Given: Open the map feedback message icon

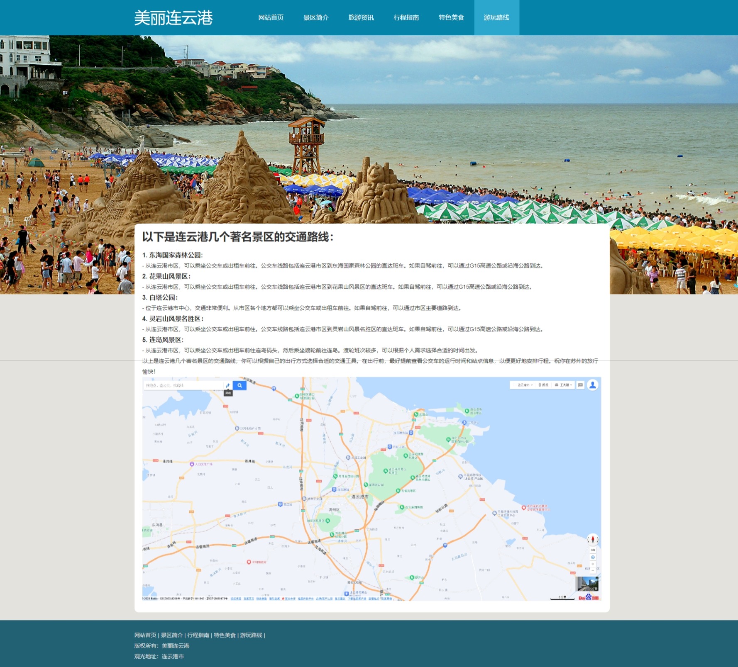Looking at the screenshot, I should 580,385.
